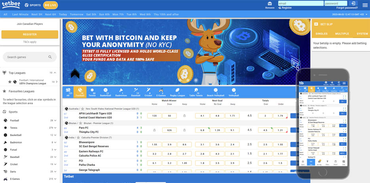Screen dimensions: 370x183
Task: Switch bet slip to Multiple tab
Action: point(342,34)
